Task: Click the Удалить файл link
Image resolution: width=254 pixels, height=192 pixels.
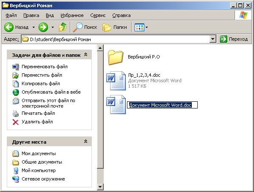Action: (x=37, y=122)
